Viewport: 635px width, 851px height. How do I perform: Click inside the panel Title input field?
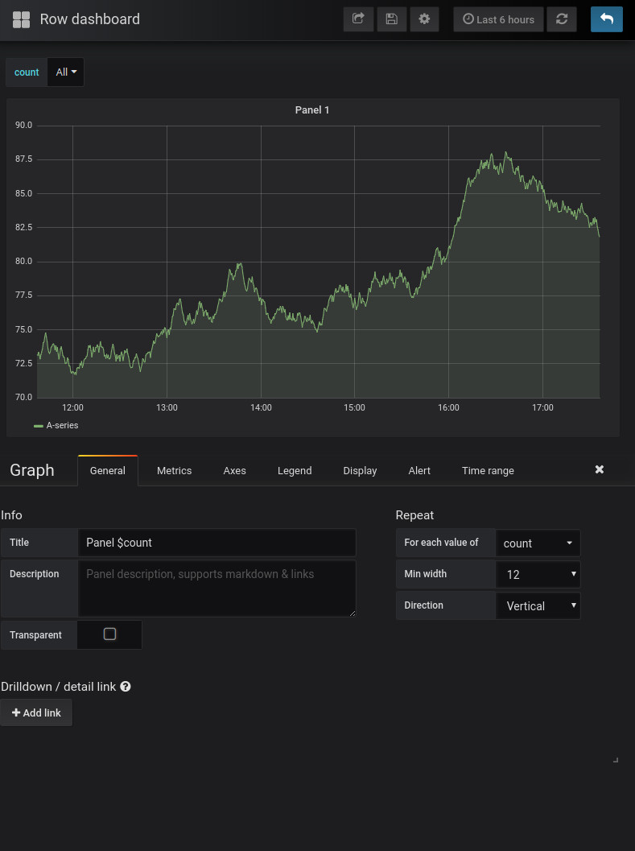217,542
